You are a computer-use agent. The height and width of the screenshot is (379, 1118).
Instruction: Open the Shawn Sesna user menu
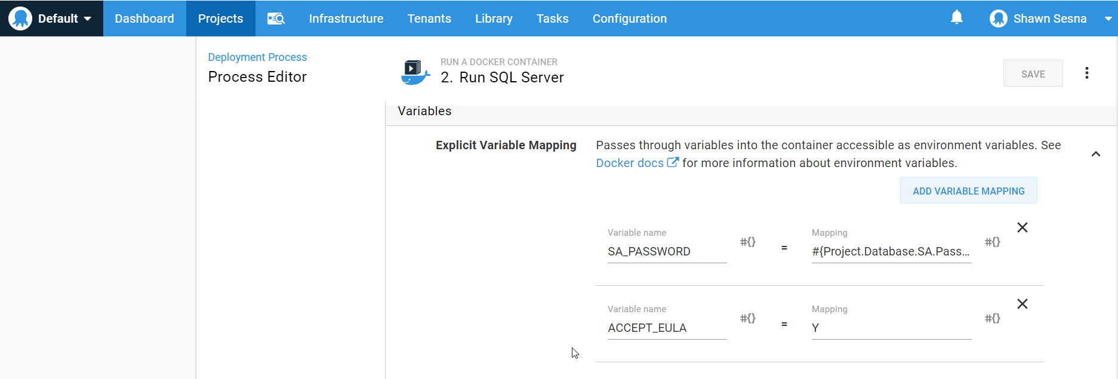point(1049,19)
